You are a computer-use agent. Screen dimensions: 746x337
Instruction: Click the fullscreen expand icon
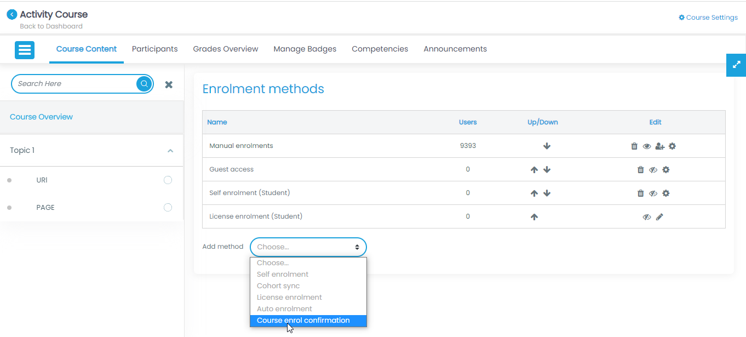point(736,65)
